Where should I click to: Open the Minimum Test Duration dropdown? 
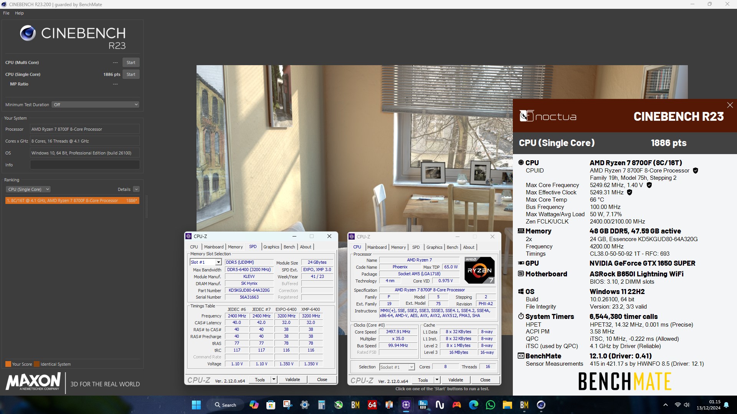95,105
